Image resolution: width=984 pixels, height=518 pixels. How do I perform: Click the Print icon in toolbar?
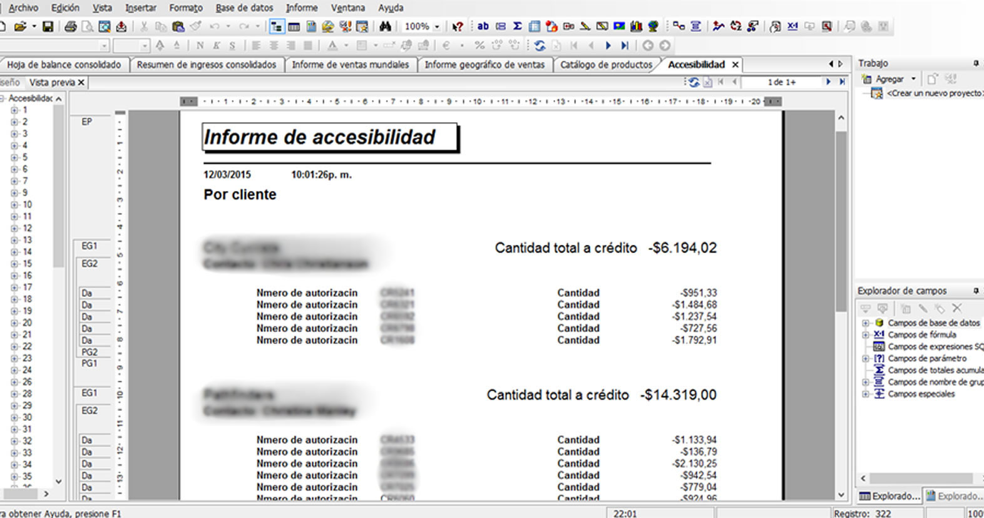coord(71,26)
